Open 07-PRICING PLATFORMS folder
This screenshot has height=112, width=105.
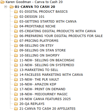[x=39, y=41]
